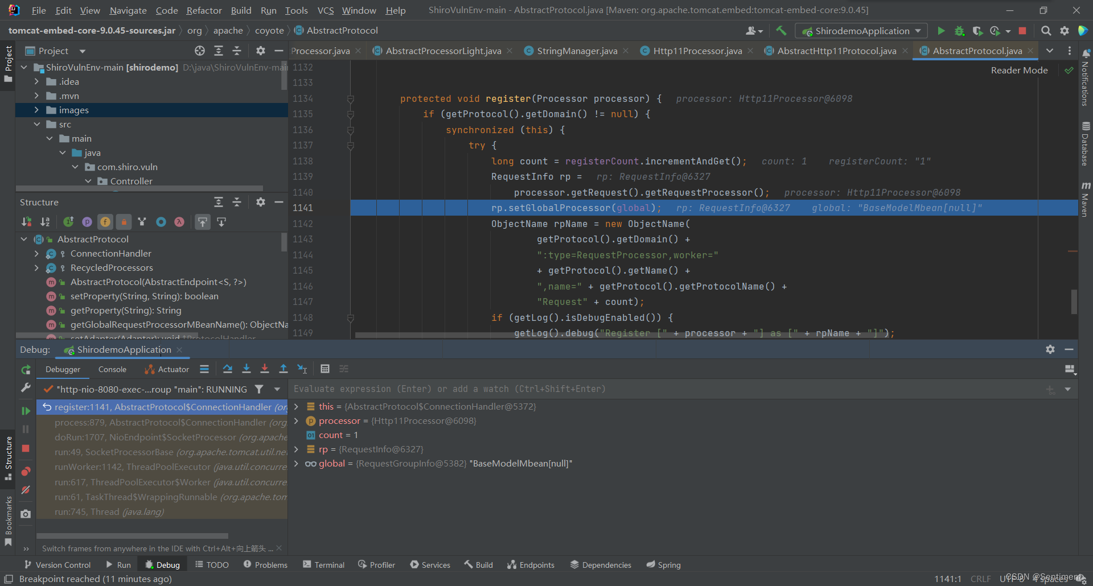Switch to the Console tab
This screenshot has width=1093, height=586.
coord(112,369)
